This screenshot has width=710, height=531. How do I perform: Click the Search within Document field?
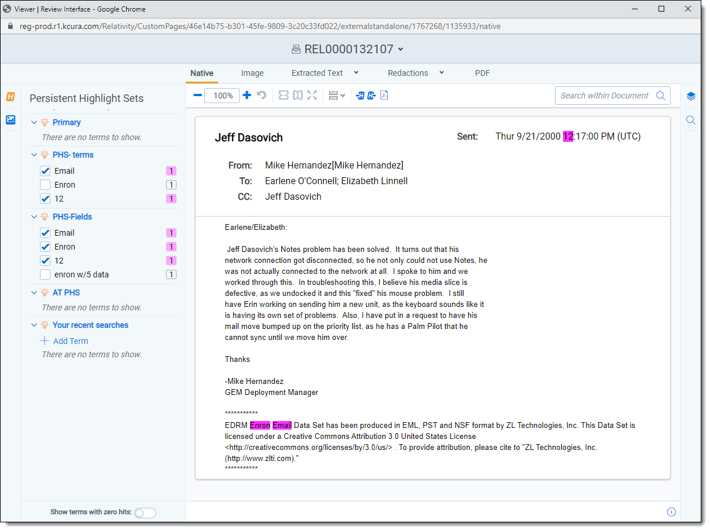(605, 96)
